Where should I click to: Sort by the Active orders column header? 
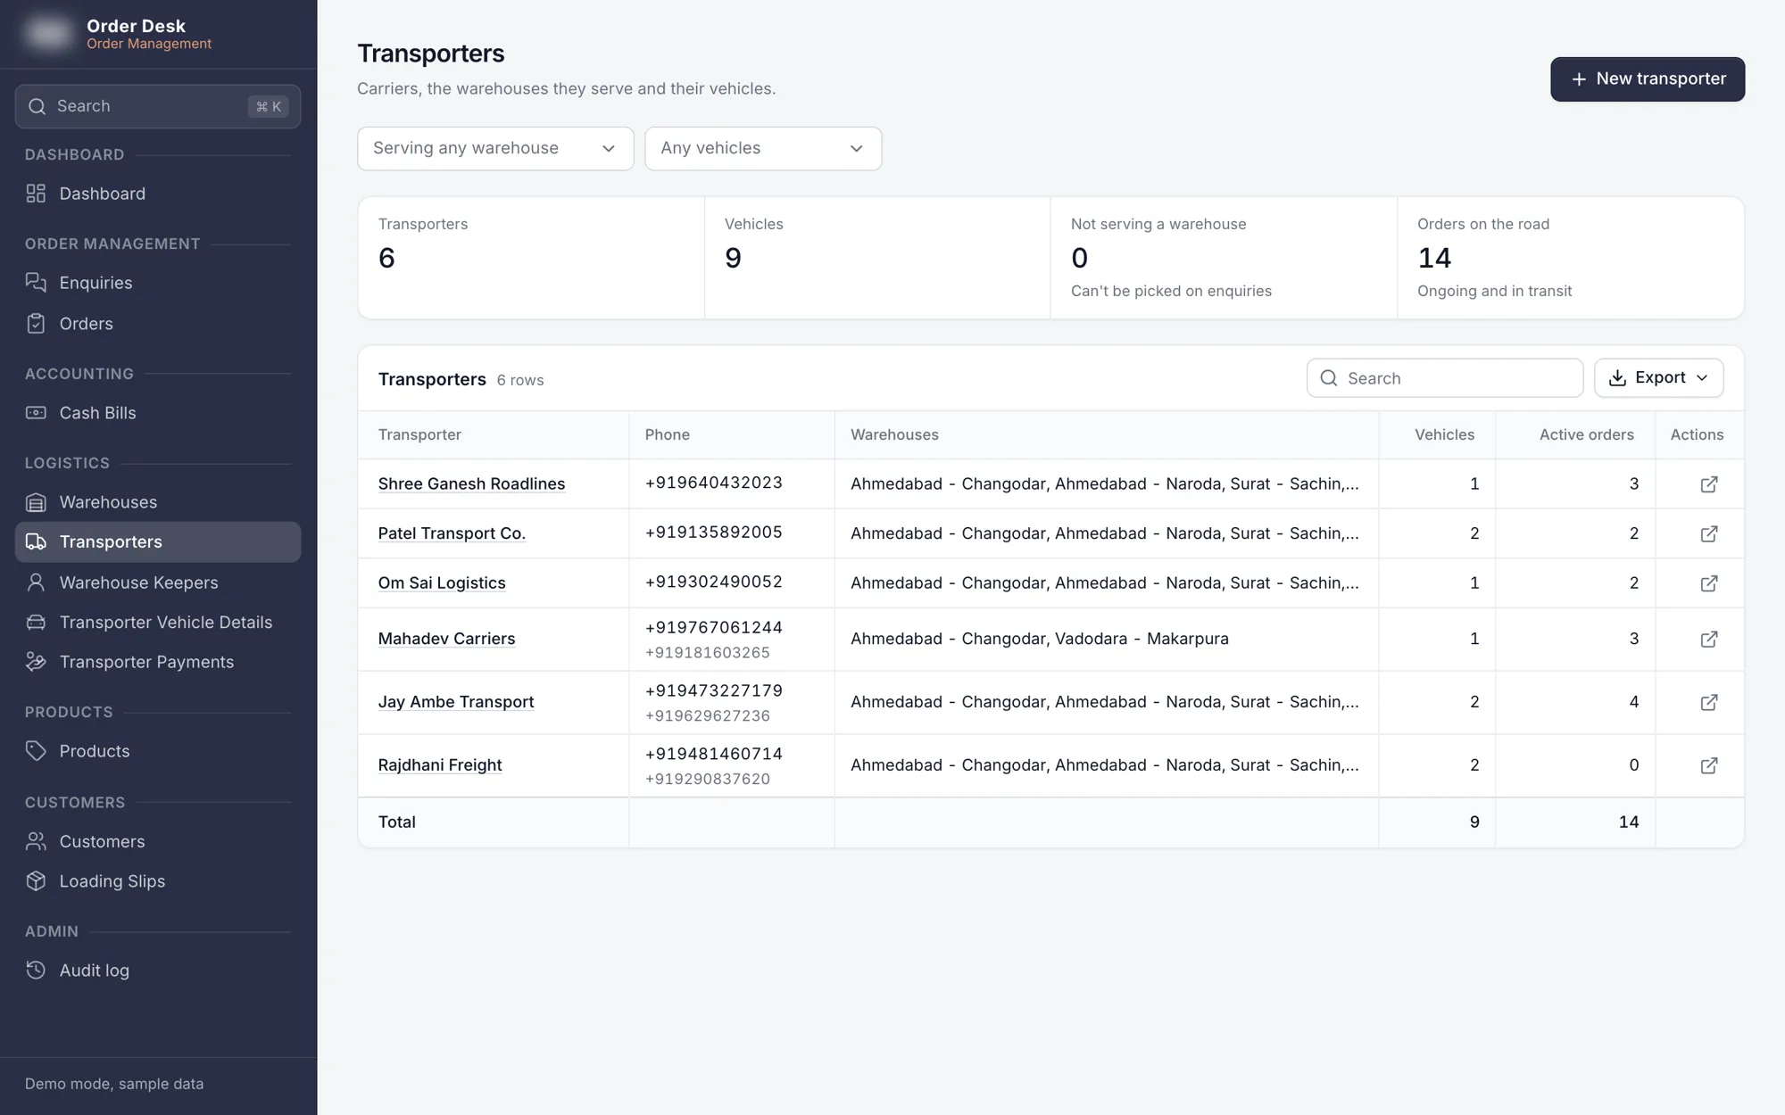[1586, 434]
